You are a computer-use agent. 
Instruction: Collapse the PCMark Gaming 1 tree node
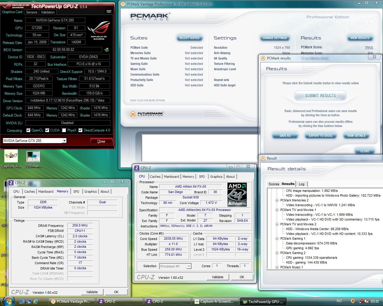pos(277,239)
